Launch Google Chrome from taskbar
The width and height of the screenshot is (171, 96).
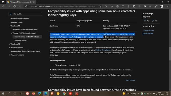(x=64, y=94)
